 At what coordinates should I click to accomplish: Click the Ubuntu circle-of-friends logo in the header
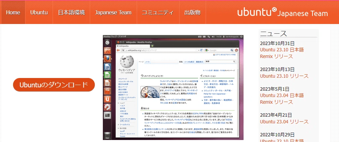click(274, 9)
